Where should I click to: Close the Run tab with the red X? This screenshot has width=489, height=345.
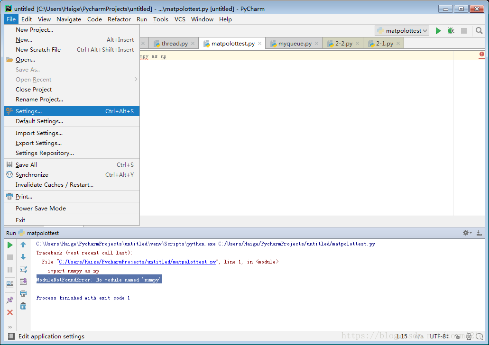10,312
